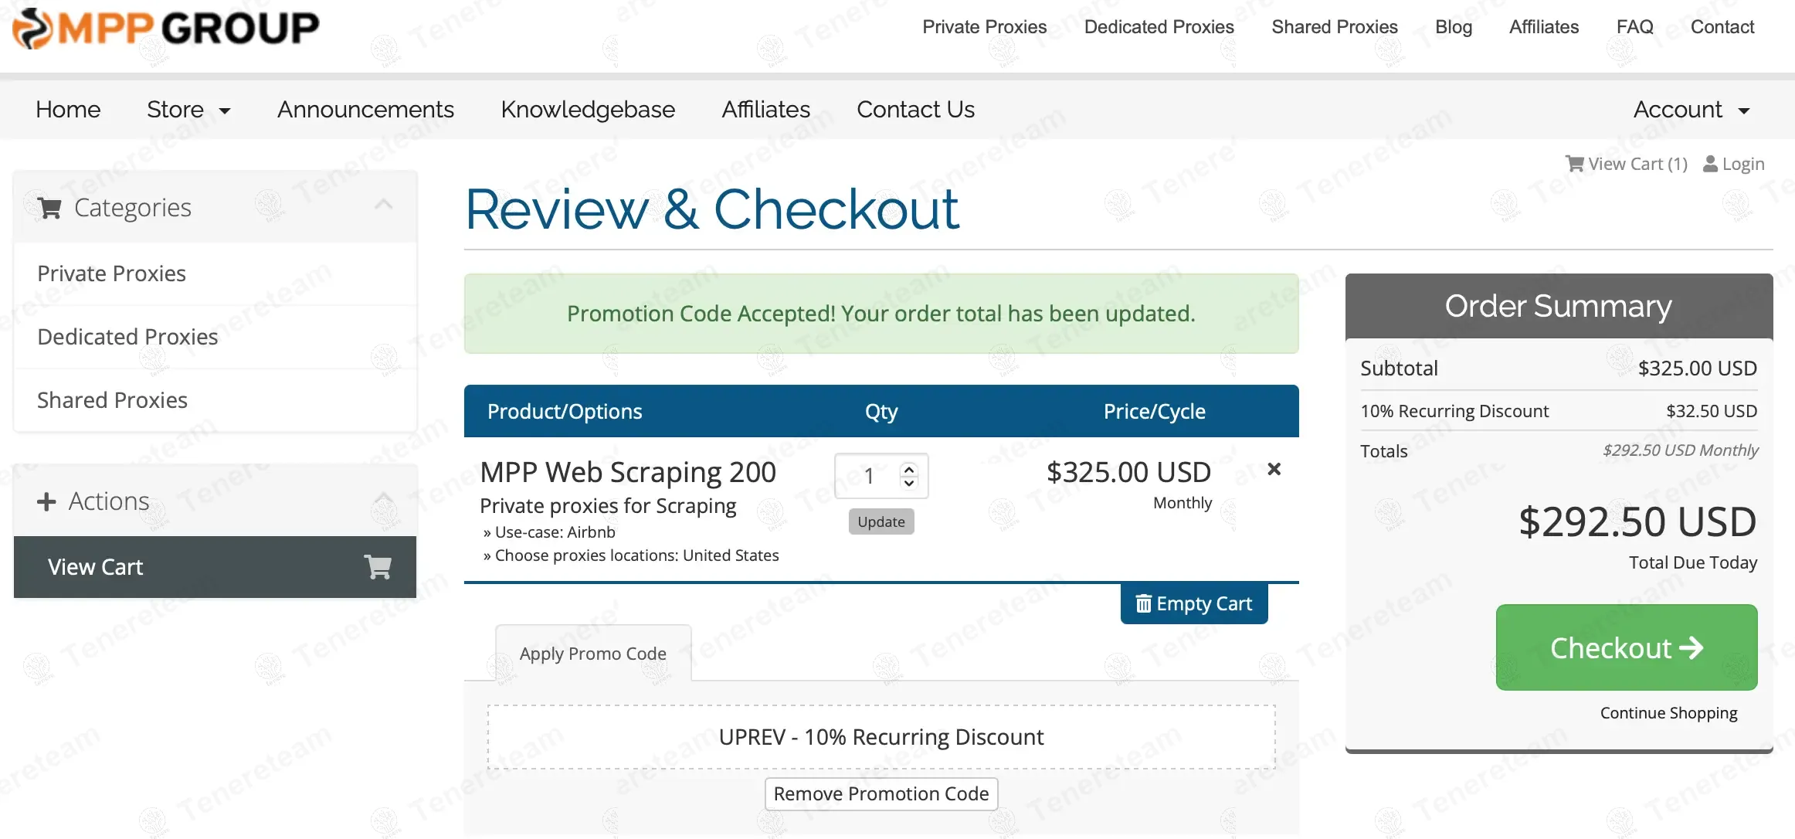Click the Order Summary header
Screen dimensions: 1795x839
[1559, 306]
